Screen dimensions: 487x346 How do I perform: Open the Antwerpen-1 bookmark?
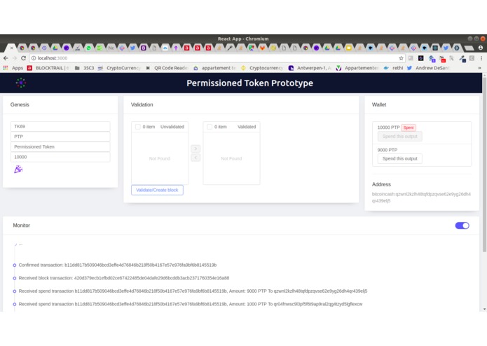pos(310,68)
